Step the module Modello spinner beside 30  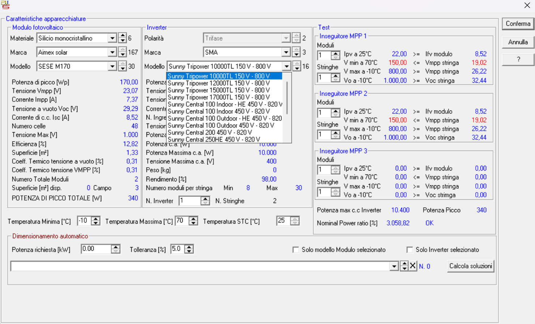(x=123, y=66)
